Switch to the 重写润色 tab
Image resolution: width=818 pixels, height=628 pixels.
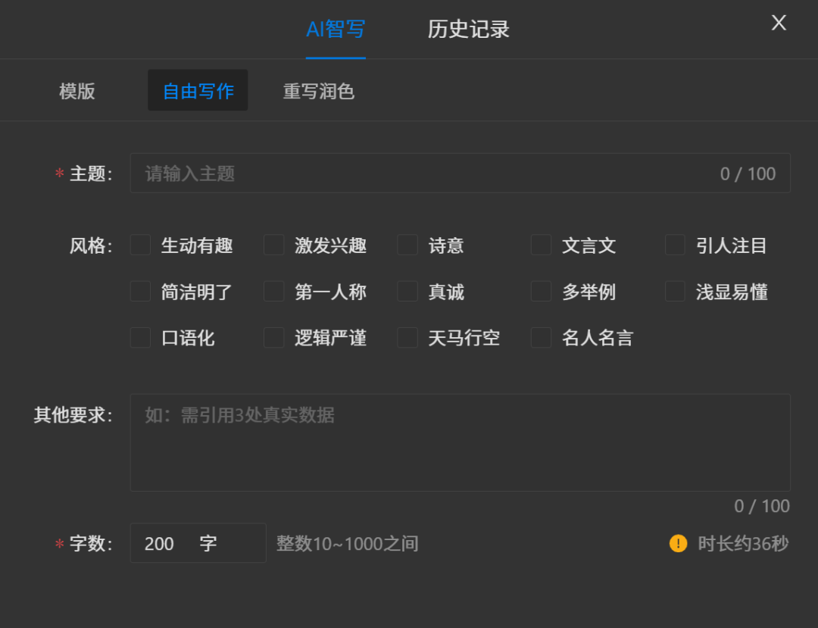pos(317,90)
